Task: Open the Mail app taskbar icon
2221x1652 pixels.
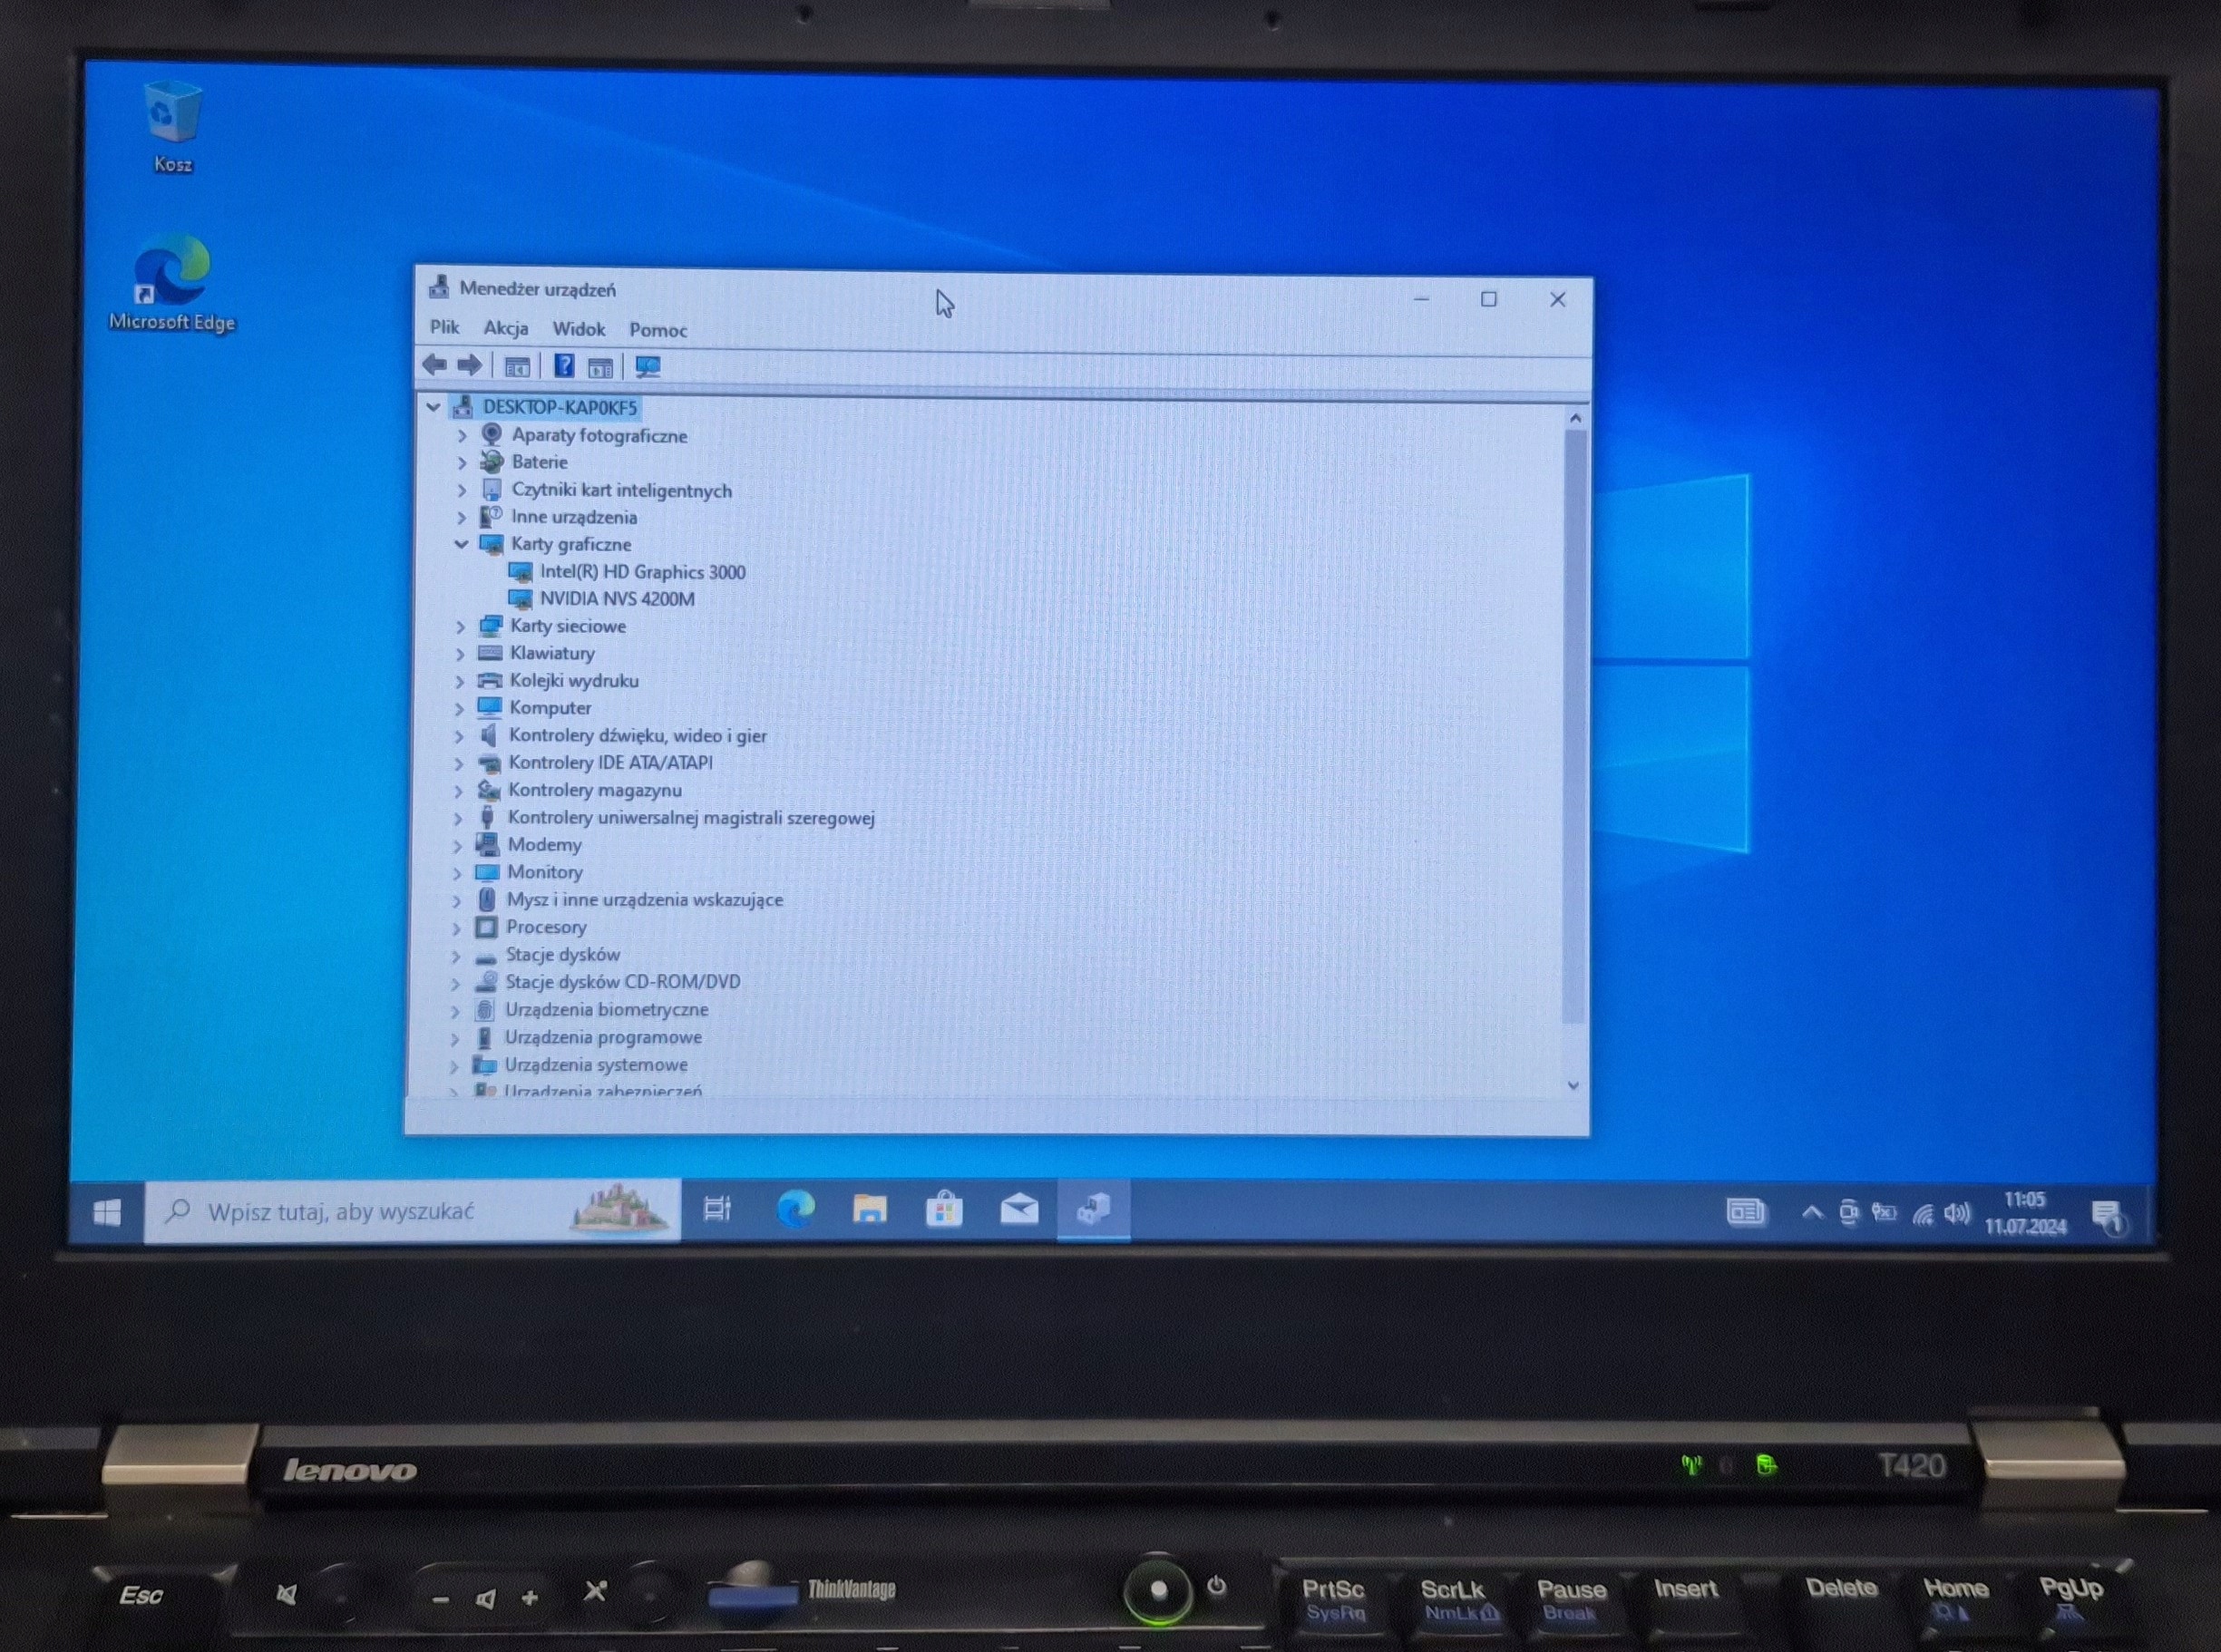Action: pyautogui.click(x=1019, y=1210)
